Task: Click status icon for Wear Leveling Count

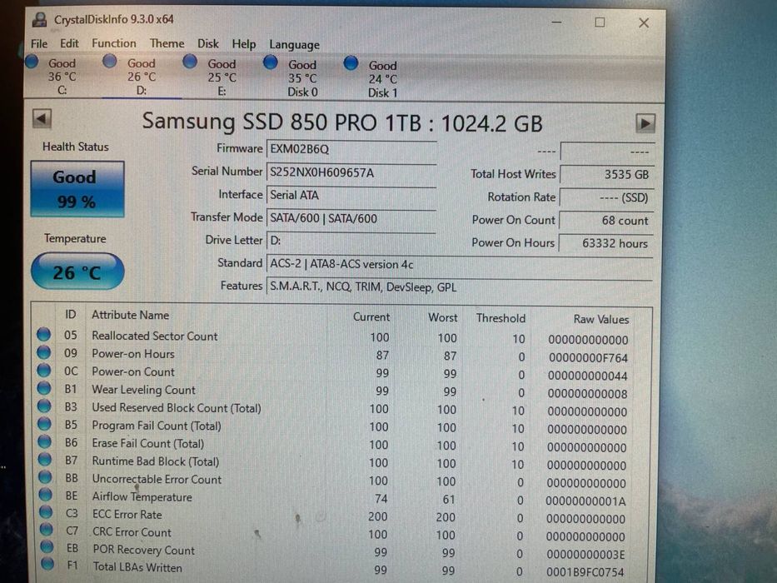Action: [44, 388]
